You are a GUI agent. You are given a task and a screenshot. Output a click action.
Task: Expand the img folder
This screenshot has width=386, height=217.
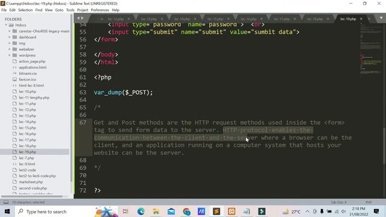(10, 43)
